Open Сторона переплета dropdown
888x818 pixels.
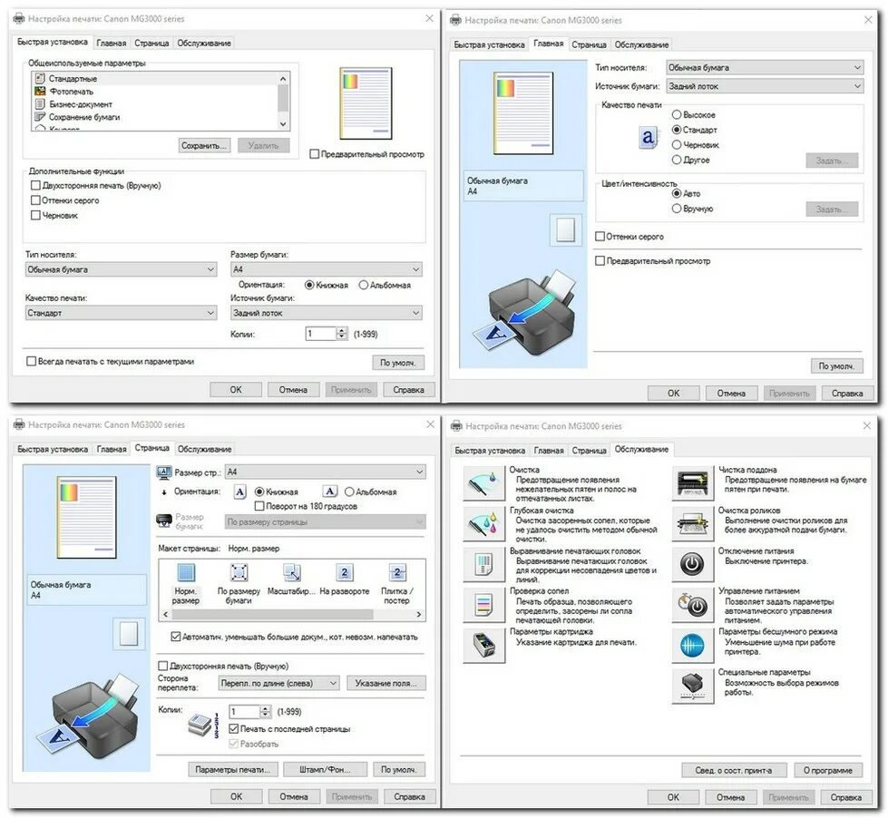point(278,683)
